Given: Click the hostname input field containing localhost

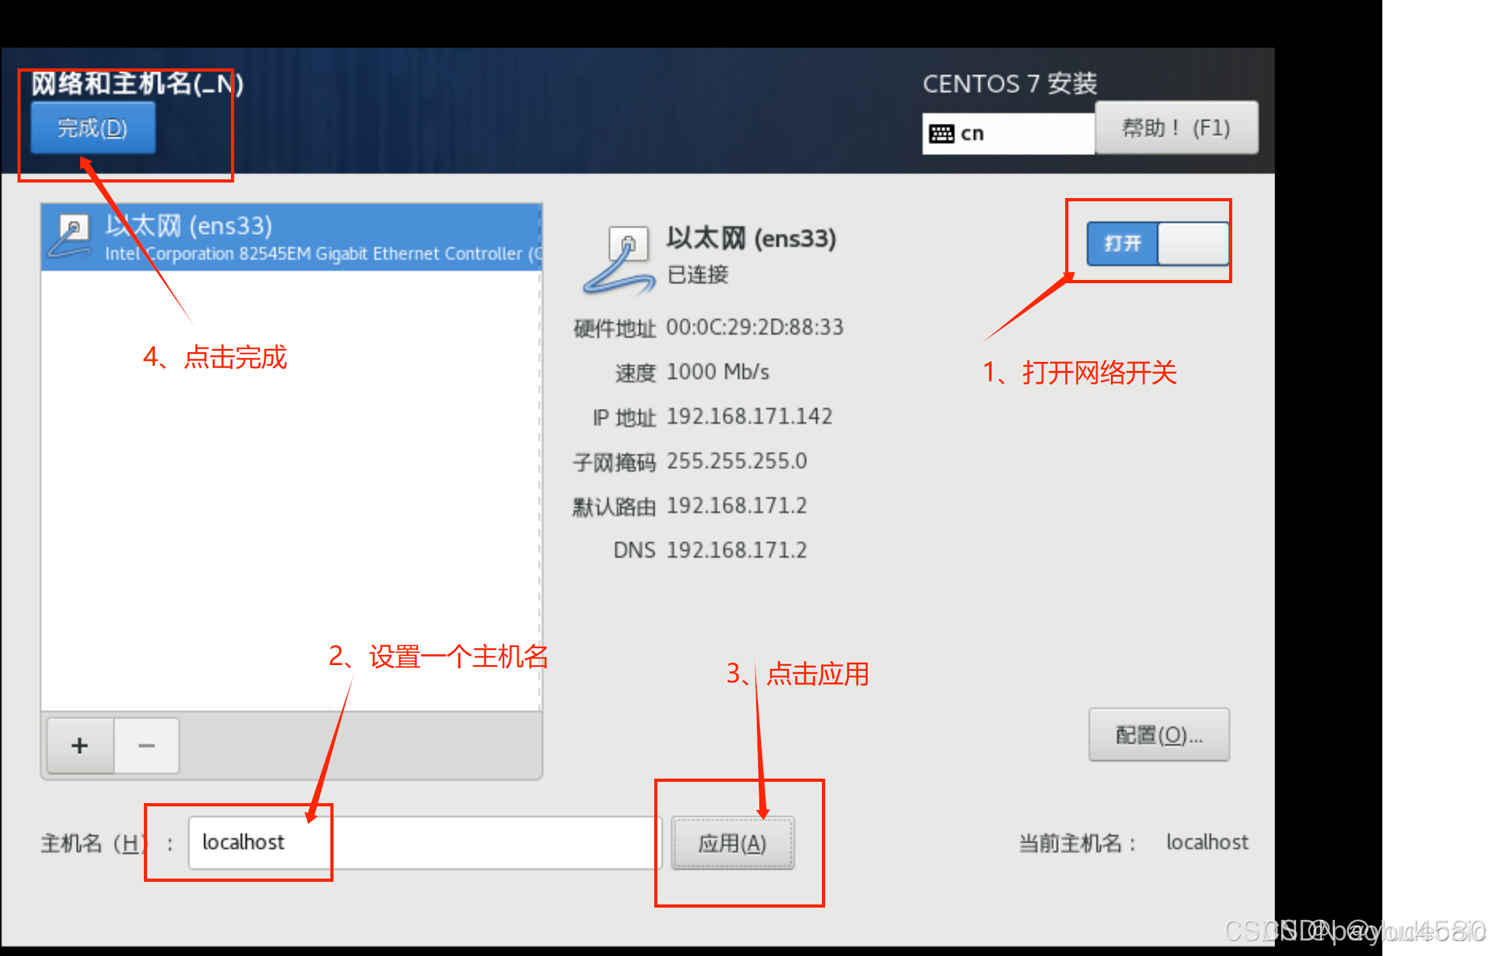Looking at the screenshot, I should tap(419, 842).
